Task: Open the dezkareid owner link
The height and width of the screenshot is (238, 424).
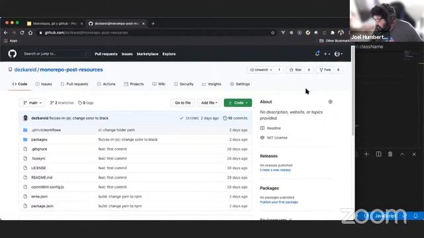Action: pyautogui.click(x=25, y=69)
